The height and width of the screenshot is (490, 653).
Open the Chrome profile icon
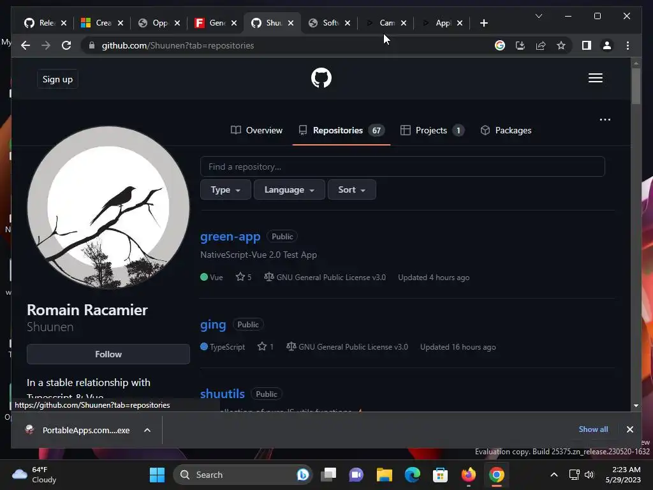pos(607,45)
